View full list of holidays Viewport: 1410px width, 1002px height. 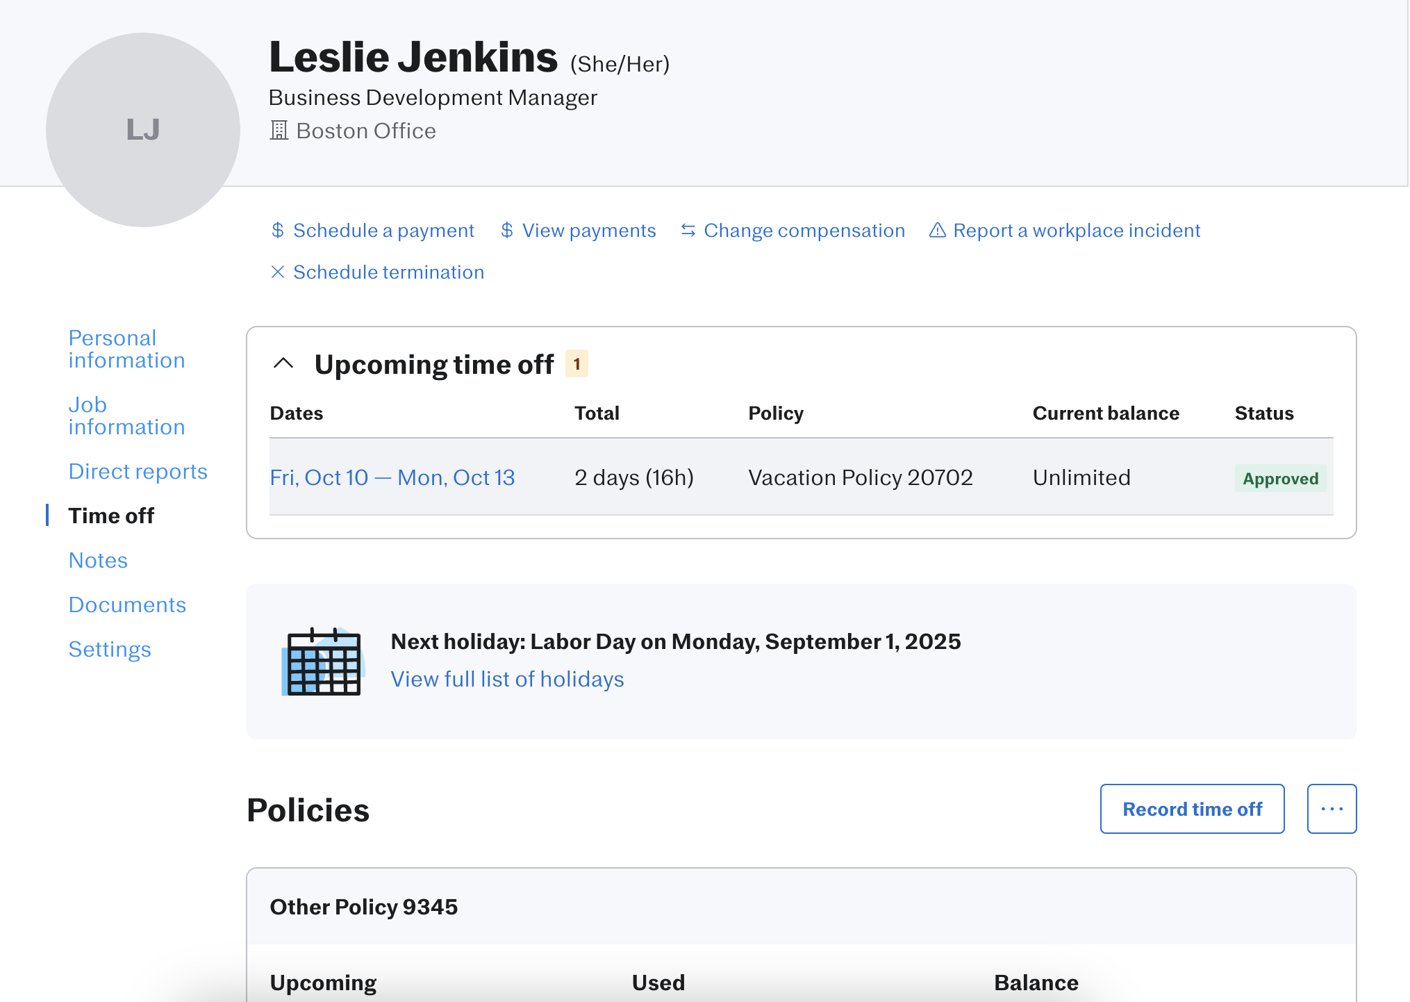point(507,679)
